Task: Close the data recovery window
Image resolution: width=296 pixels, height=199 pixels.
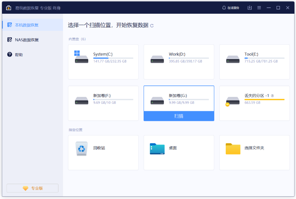Action: pos(288,8)
